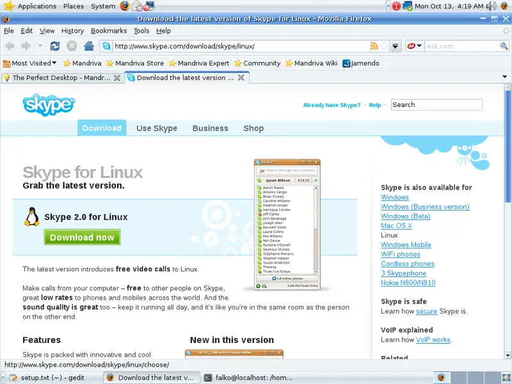512x384 pixels.
Task: Expand the Most Visited bookmarks folder
Action: [29, 63]
